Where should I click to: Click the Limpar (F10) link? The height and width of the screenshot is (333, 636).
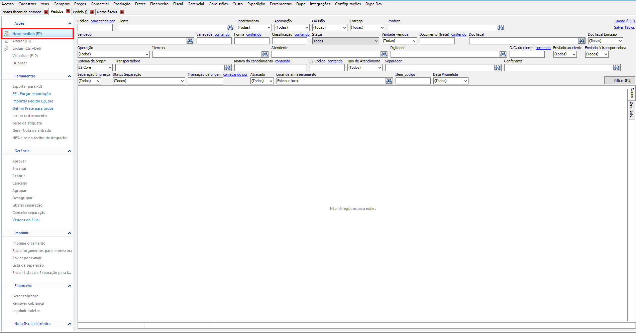click(x=625, y=21)
